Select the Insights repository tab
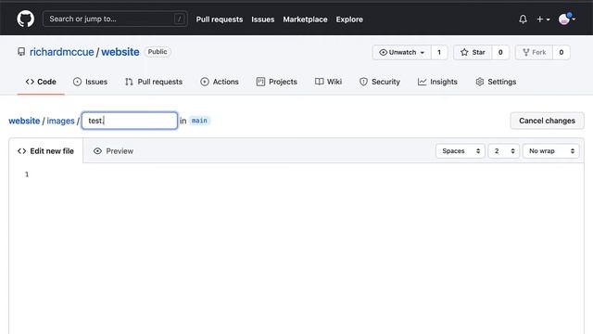Screen dimensions: 593x334 pos(437,82)
